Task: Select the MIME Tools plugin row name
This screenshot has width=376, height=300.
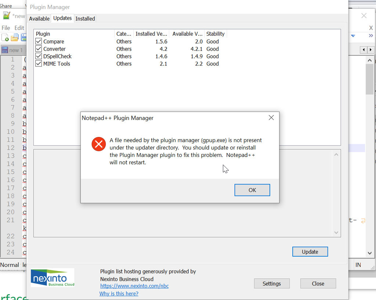Action: coord(57,64)
